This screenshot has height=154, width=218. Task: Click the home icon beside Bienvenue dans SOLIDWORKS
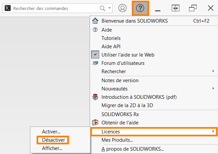(95, 21)
